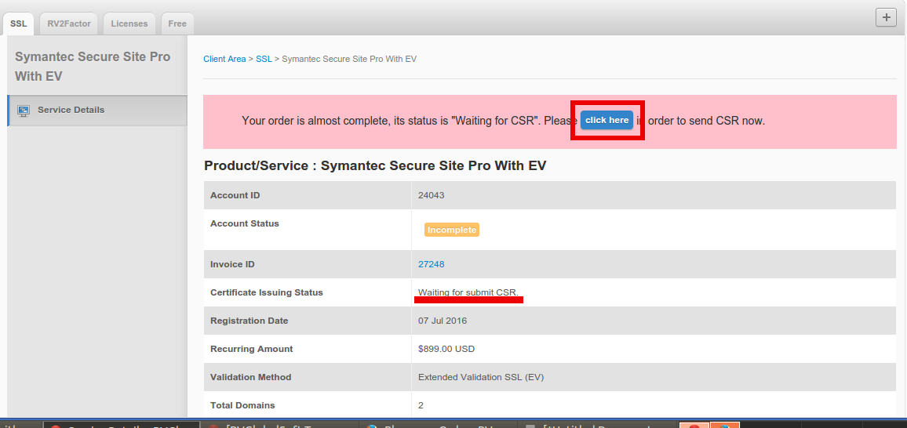This screenshot has width=907, height=428.
Task: Click the current page breadcrumb text
Action: point(348,59)
